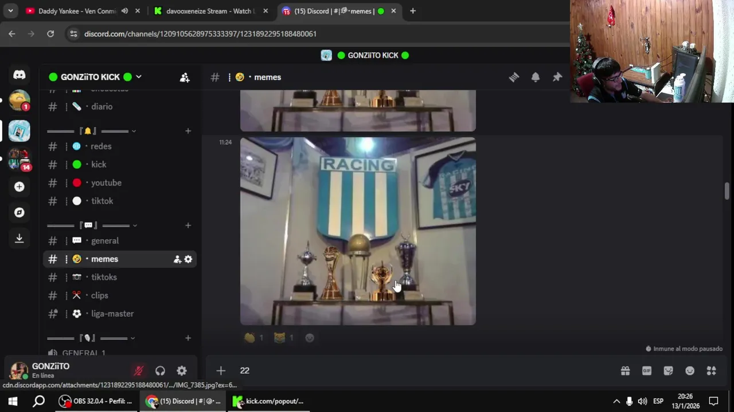Click the first emoji reaction under image
This screenshot has width=734, height=412.
point(254,338)
